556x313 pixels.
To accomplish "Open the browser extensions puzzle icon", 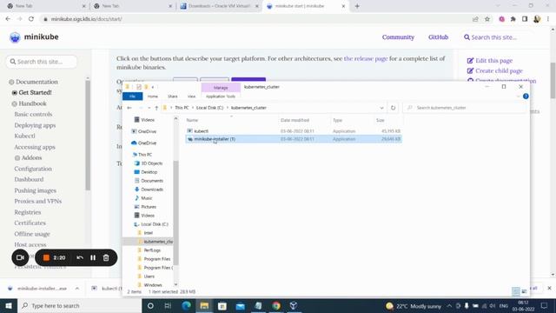I will (513, 19).
